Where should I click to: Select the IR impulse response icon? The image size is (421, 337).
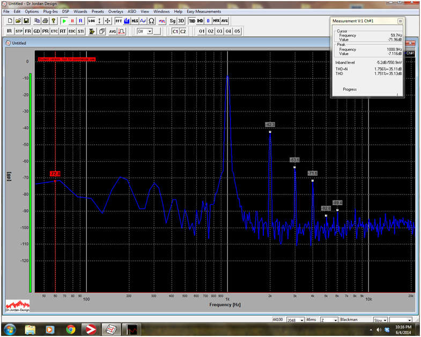click(x=10, y=32)
